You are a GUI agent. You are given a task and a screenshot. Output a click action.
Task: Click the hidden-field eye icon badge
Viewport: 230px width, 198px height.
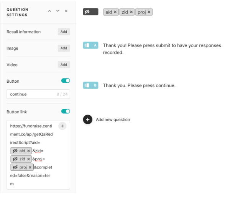click(x=90, y=12)
